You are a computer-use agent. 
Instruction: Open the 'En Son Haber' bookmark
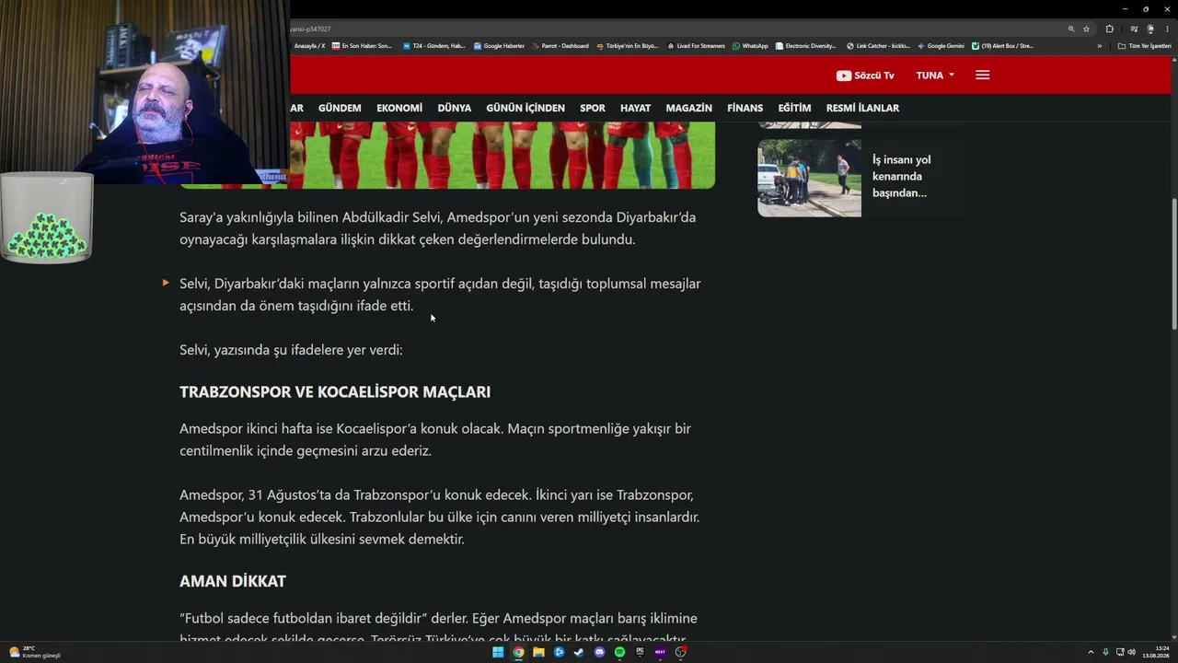pos(362,46)
